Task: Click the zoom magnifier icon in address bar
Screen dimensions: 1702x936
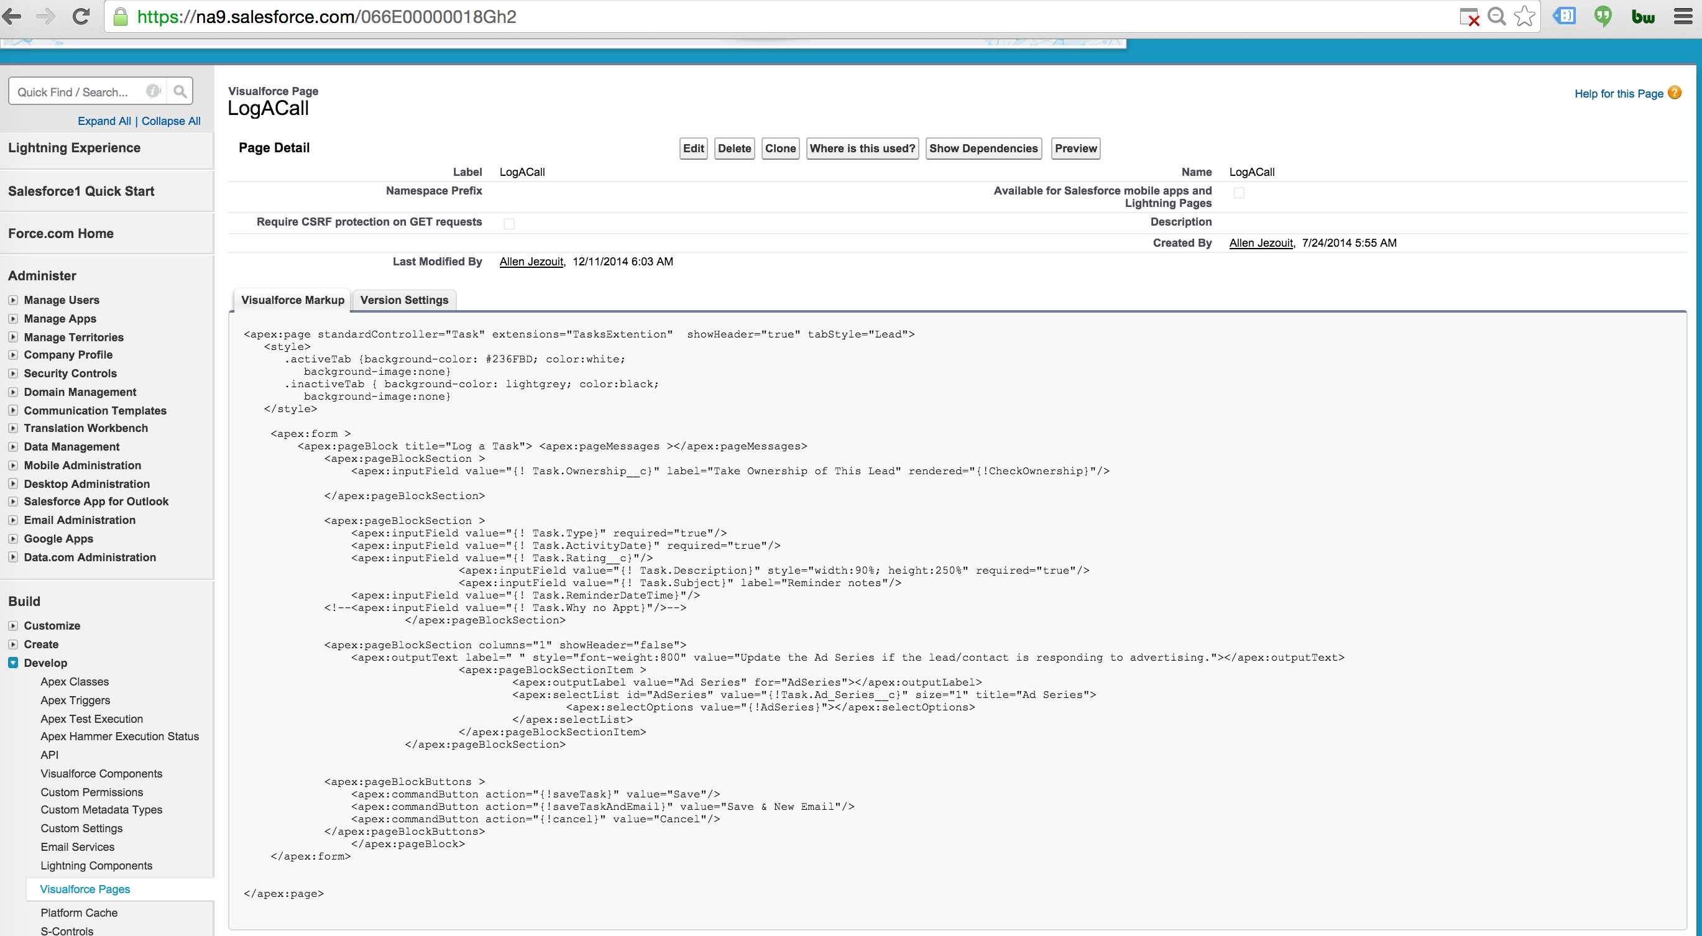Action: coord(1496,17)
